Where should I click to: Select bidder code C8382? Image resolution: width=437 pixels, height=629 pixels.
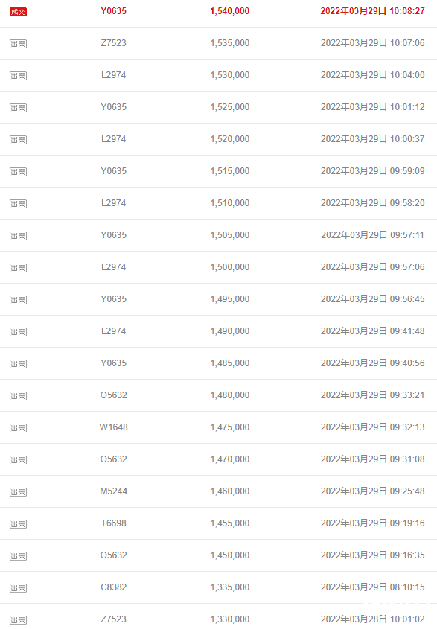click(x=114, y=587)
